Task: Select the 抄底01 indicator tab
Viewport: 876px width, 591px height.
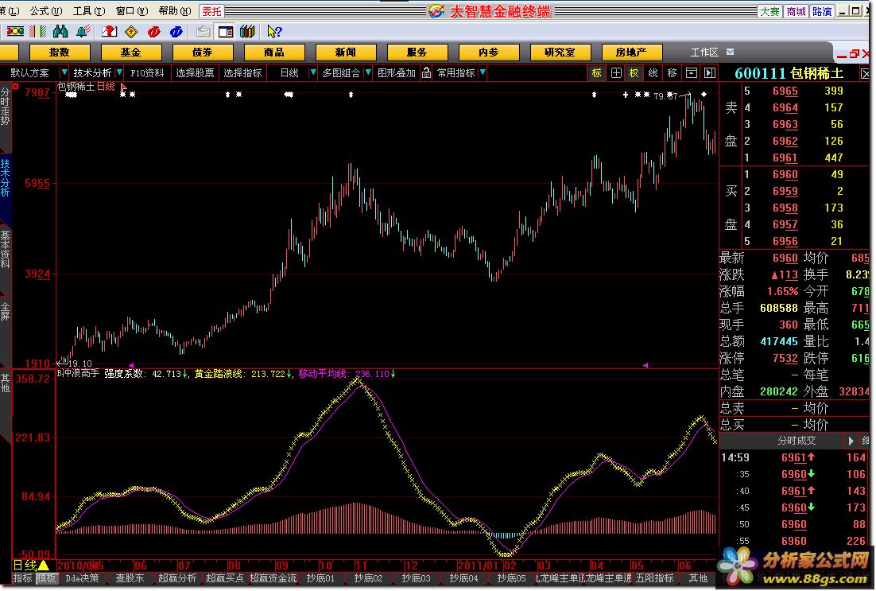Action: [x=320, y=578]
